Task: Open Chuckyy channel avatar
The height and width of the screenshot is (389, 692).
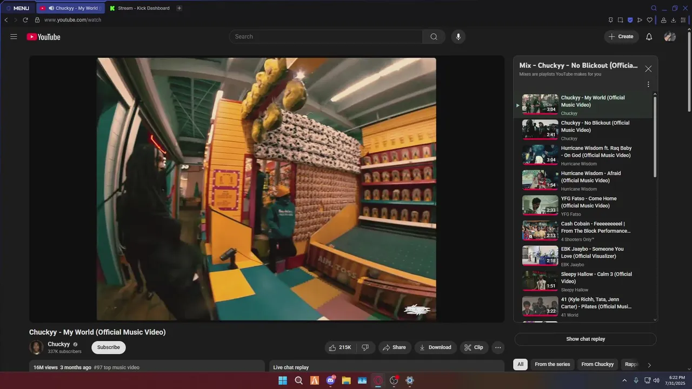Action: point(36,347)
